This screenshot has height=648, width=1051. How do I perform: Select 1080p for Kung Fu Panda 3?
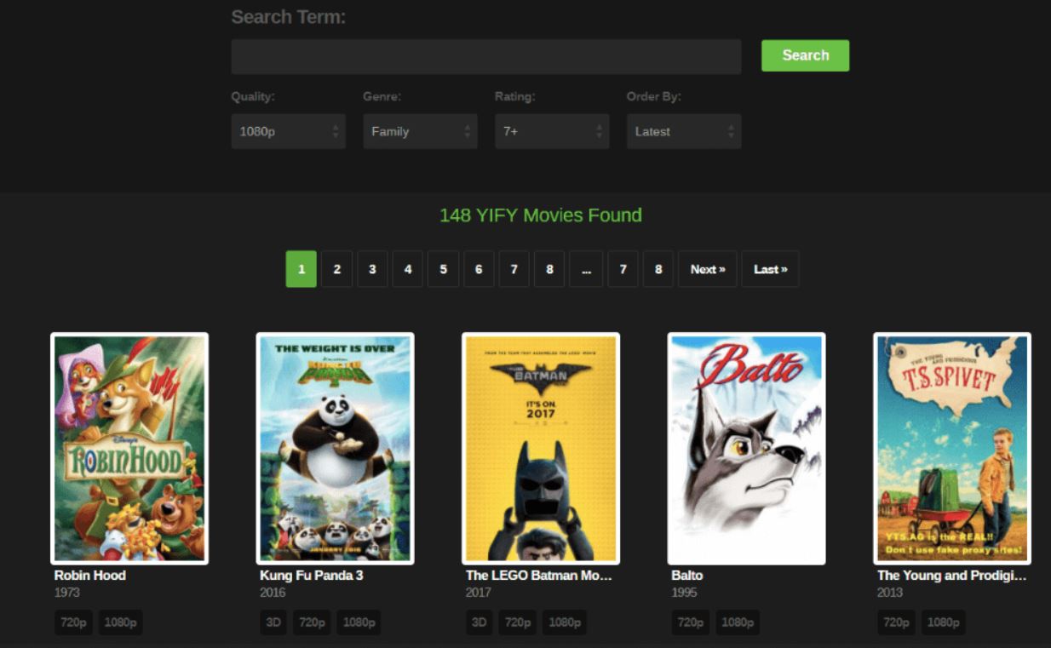click(x=359, y=622)
